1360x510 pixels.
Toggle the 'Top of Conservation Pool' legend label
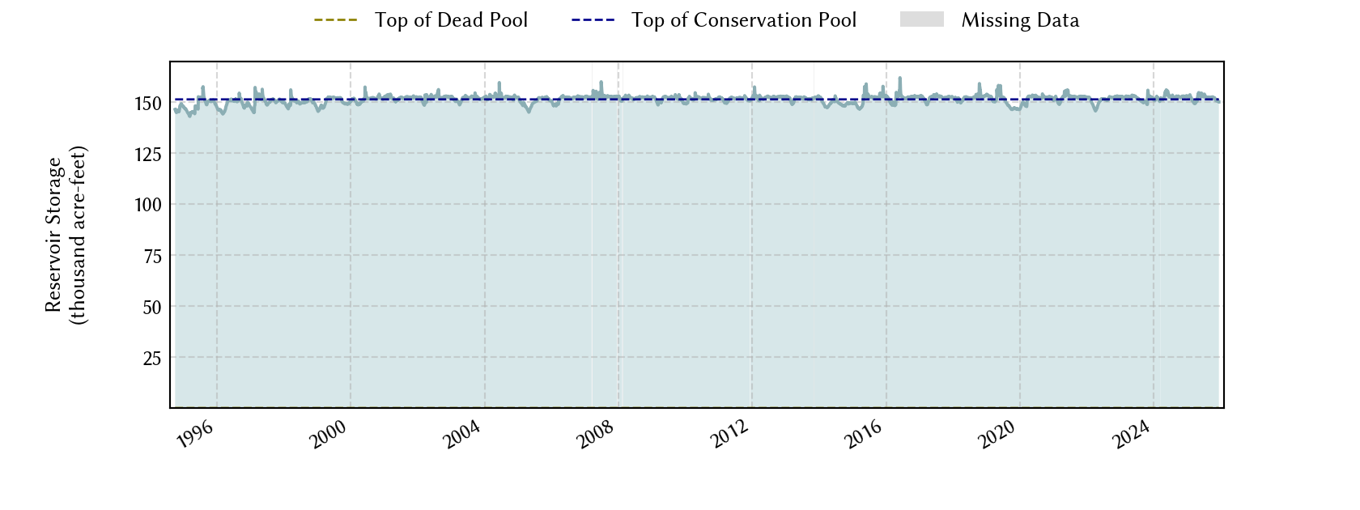pyautogui.click(x=743, y=20)
